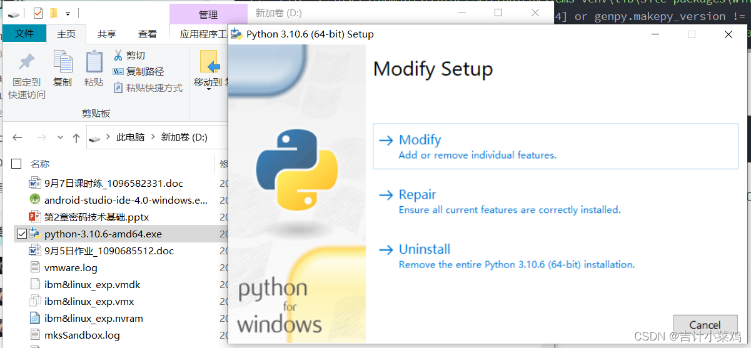This screenshot has height=348, width=751.
Task: Open the recent locations dropdown
Action: tap(60, 137)
